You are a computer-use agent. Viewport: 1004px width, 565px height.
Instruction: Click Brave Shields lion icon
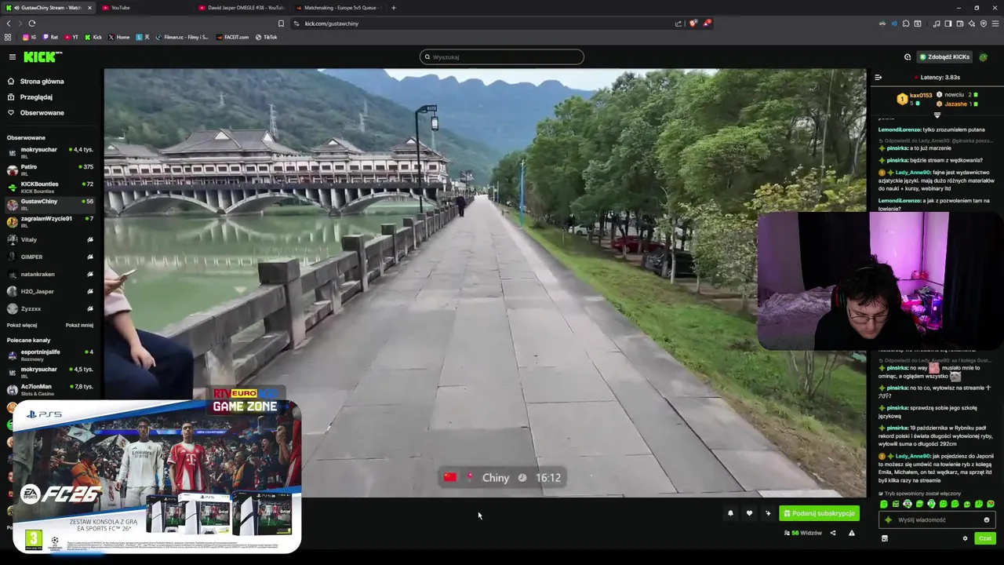click(693, 24)
